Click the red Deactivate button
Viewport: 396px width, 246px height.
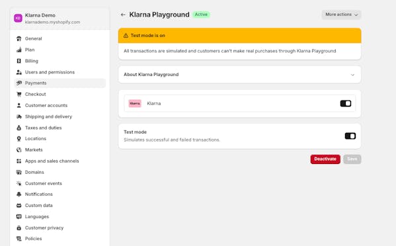point(325,159)
